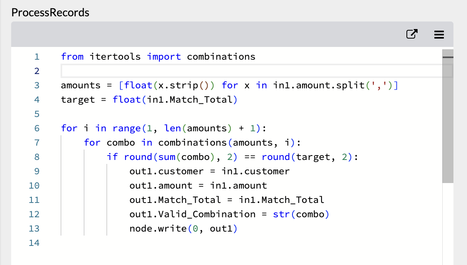
Task: Click 'combinations' on the import line
Action: (x=221, y=57)
